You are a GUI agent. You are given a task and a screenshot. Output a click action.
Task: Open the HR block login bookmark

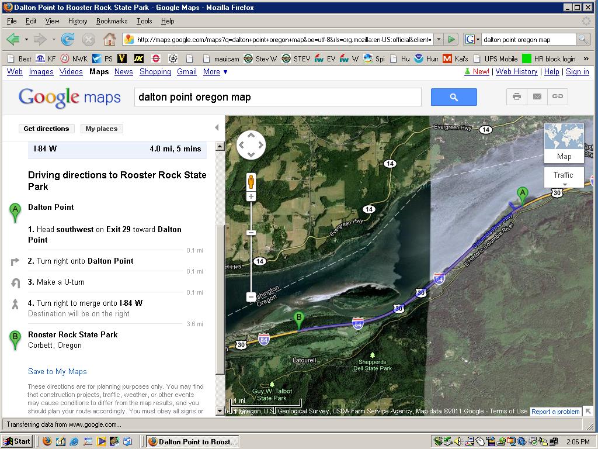tap(549, 59)
